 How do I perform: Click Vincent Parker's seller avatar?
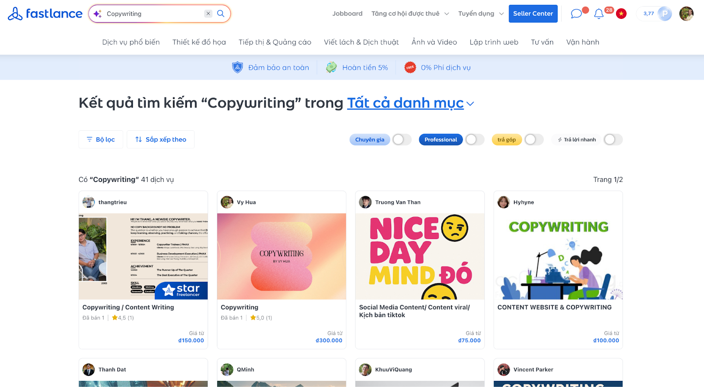504,369
